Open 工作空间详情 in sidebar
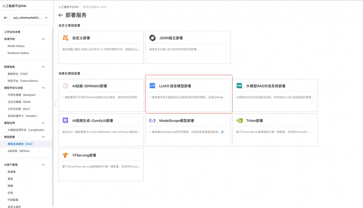The width and height of the screenshot is (363, 208). pos(12,32)
